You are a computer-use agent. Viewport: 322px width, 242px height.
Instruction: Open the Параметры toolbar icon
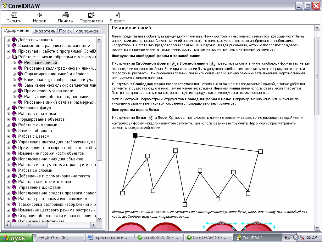click(91, 15)
